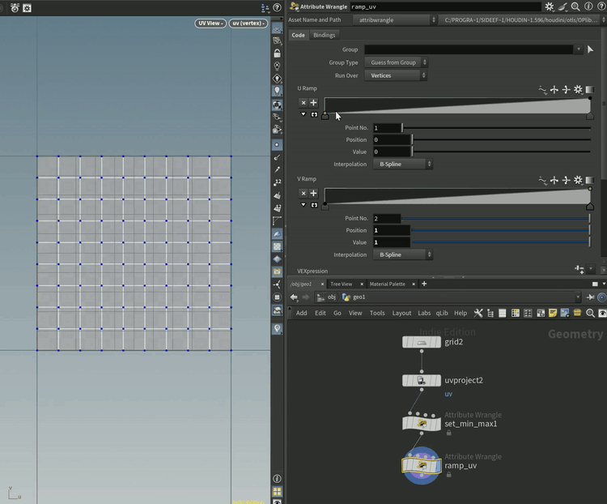Click the sticky note icon in network toolbar

(553, 313)
